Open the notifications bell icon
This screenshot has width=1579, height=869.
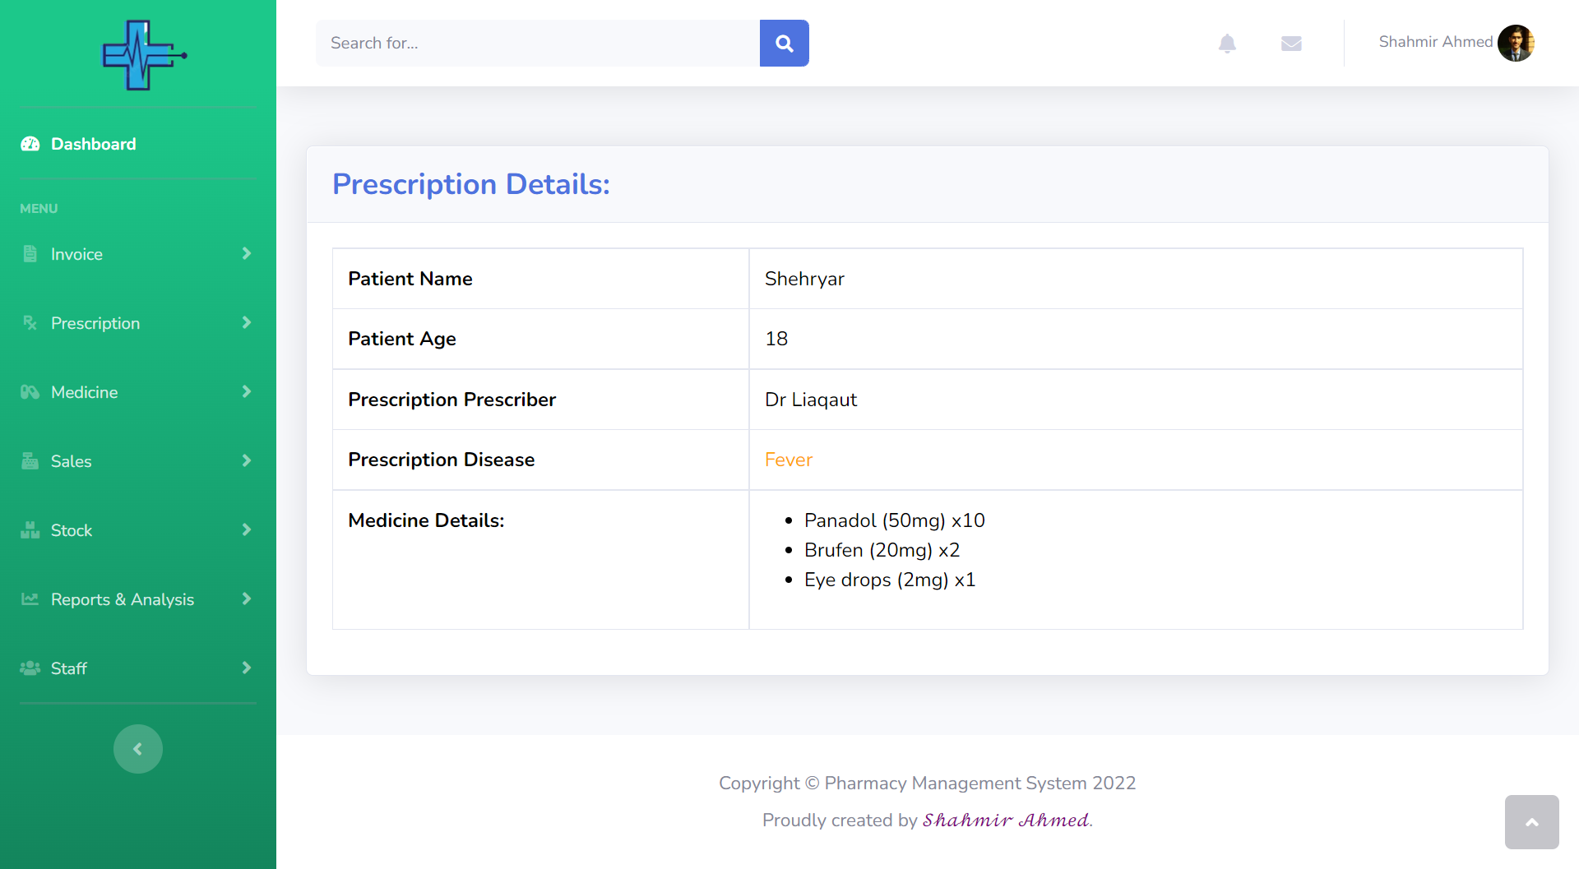coord(1227,44)
